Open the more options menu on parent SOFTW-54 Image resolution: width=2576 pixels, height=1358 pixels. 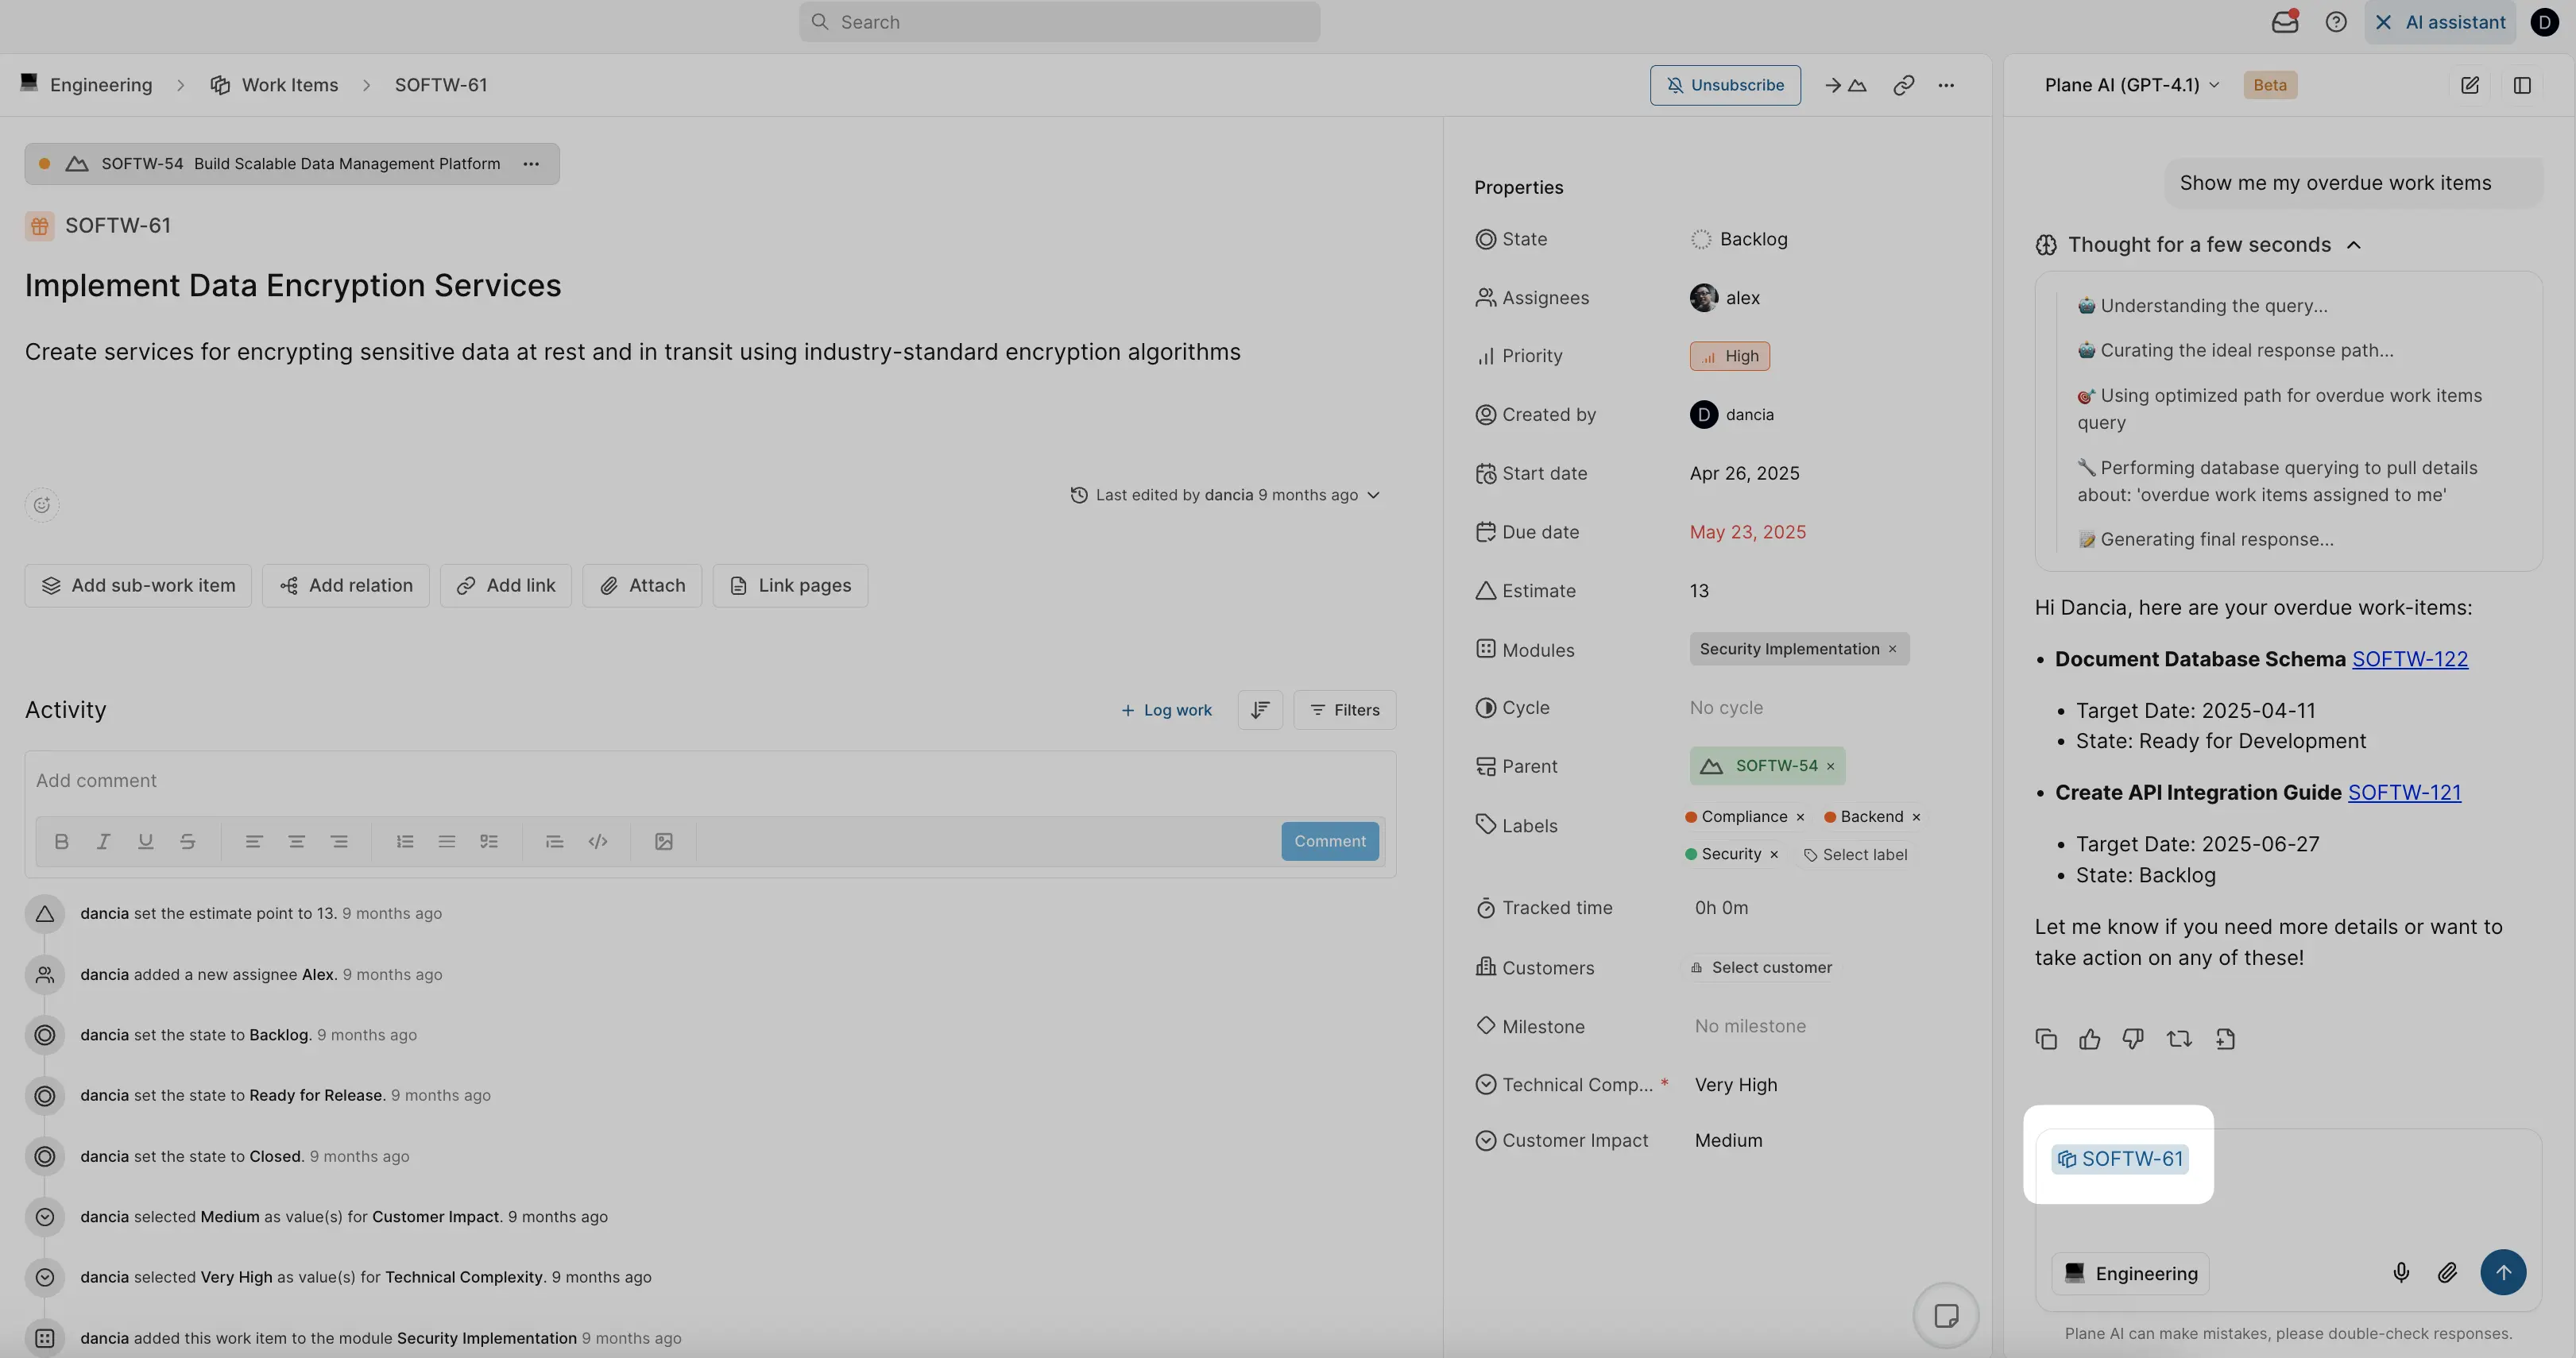[x=531, y=164]
